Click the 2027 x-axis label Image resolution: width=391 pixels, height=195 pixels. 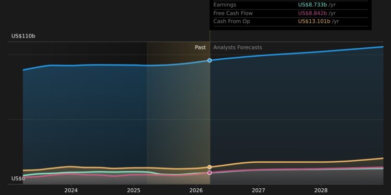259,191
